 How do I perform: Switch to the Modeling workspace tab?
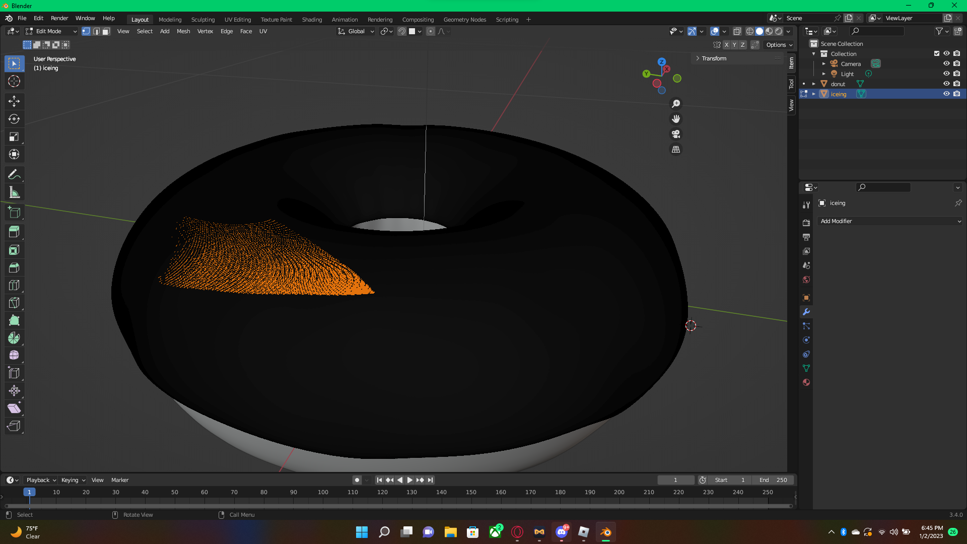(x=170, y=20)
